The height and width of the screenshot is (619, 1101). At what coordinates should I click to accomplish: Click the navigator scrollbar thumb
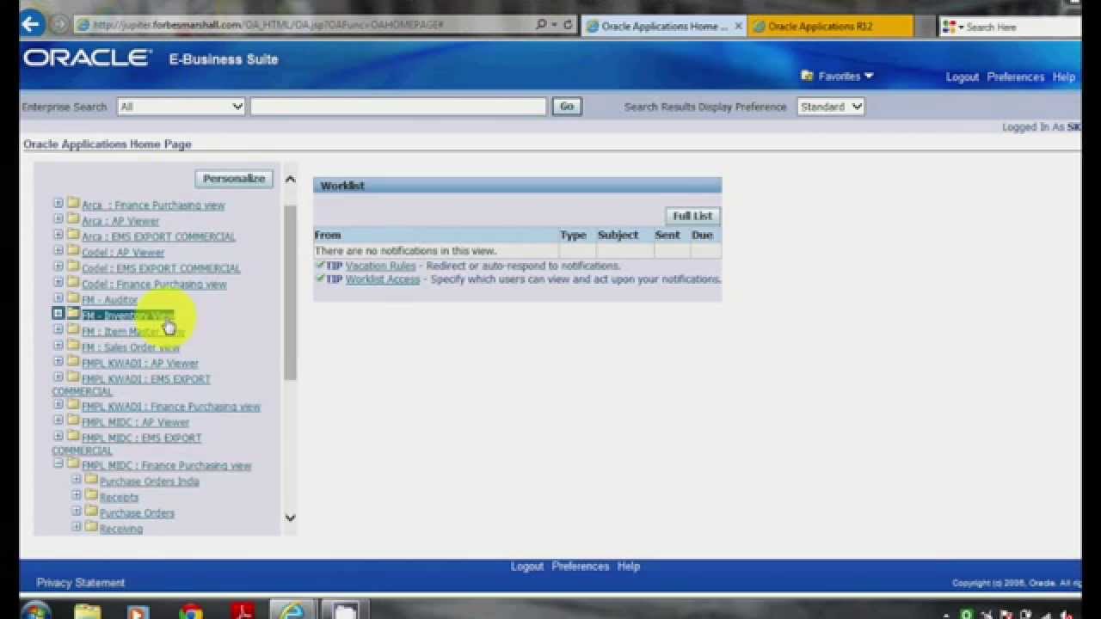click(x=290, y=292)
